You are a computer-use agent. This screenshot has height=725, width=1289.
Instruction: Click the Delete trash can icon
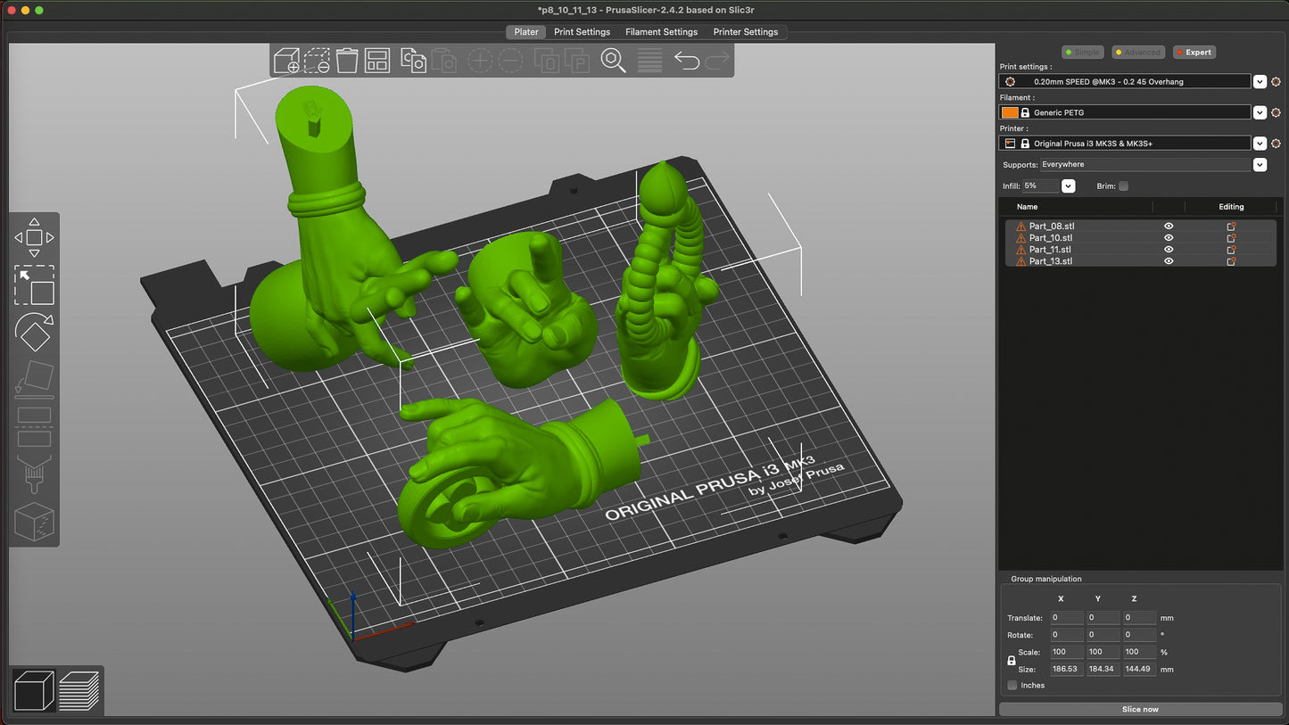click(347, 61)
